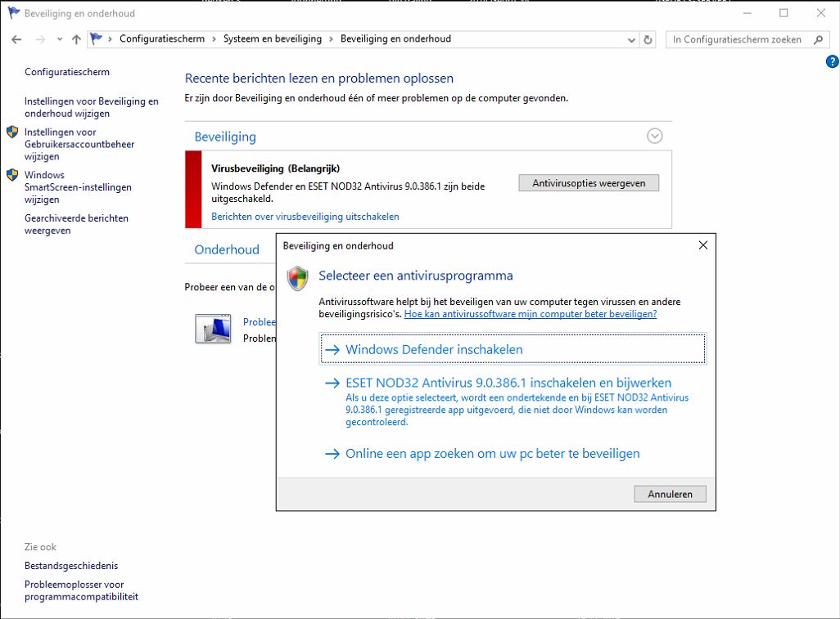Click the search magnifier icon
Viewport: 840px width, 619px height.
click(818, 39)
